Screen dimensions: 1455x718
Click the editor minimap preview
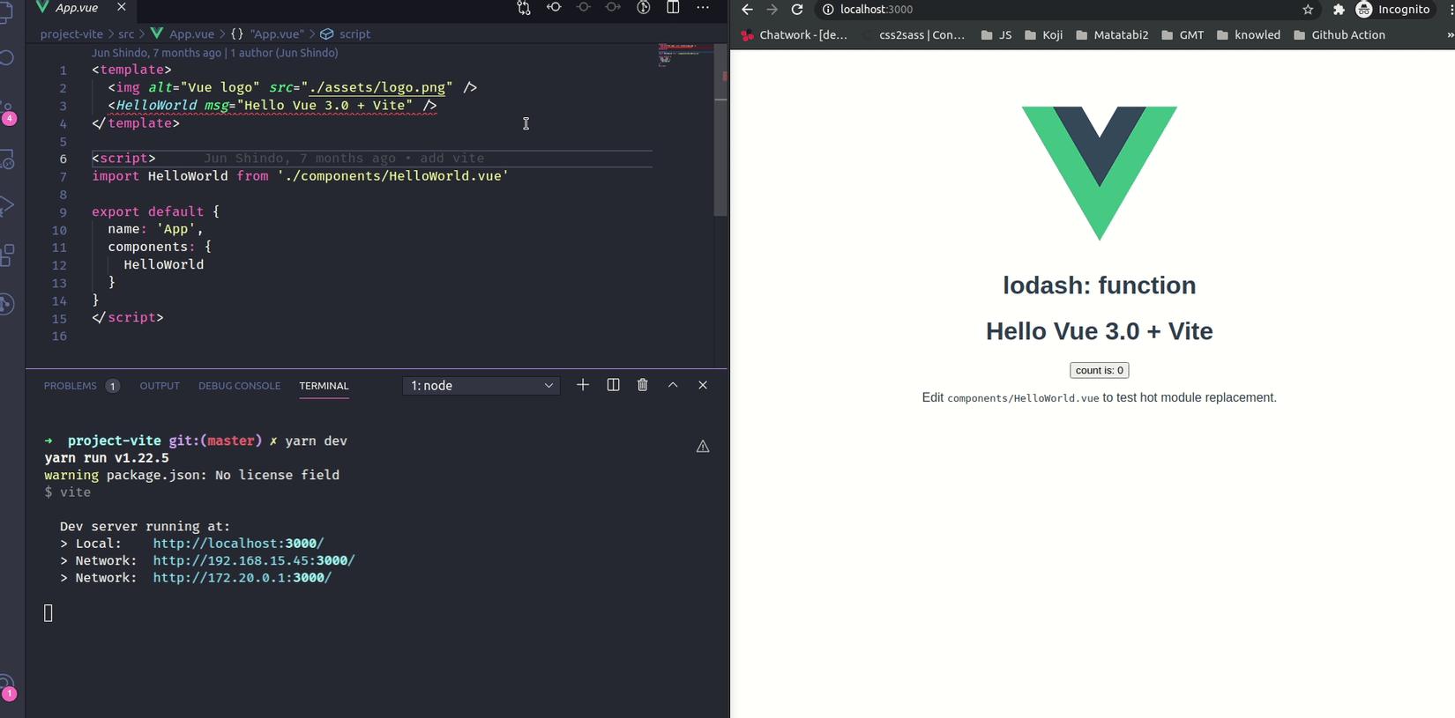click(x=683, y=55)
